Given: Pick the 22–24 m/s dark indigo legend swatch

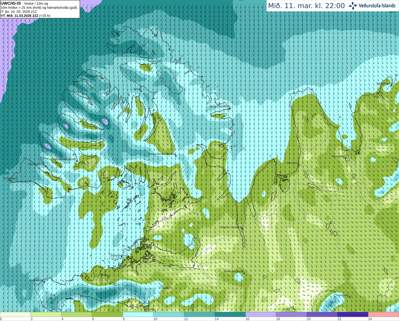Looking at the screenshot, I should tap(353, 314).
